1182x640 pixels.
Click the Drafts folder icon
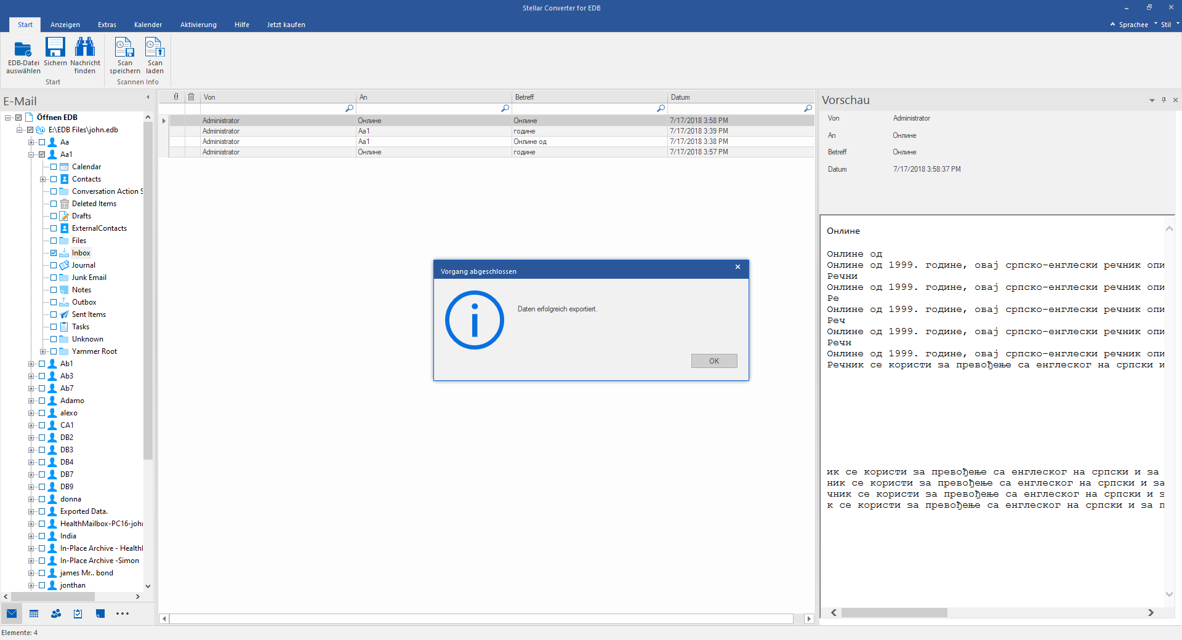pyautogui.click(x=64, y=216)
